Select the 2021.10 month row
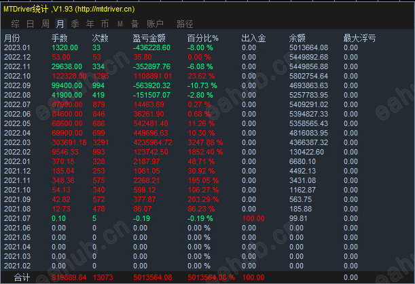The height and width of the screenshot is (284, 415). tap(208, 190)
